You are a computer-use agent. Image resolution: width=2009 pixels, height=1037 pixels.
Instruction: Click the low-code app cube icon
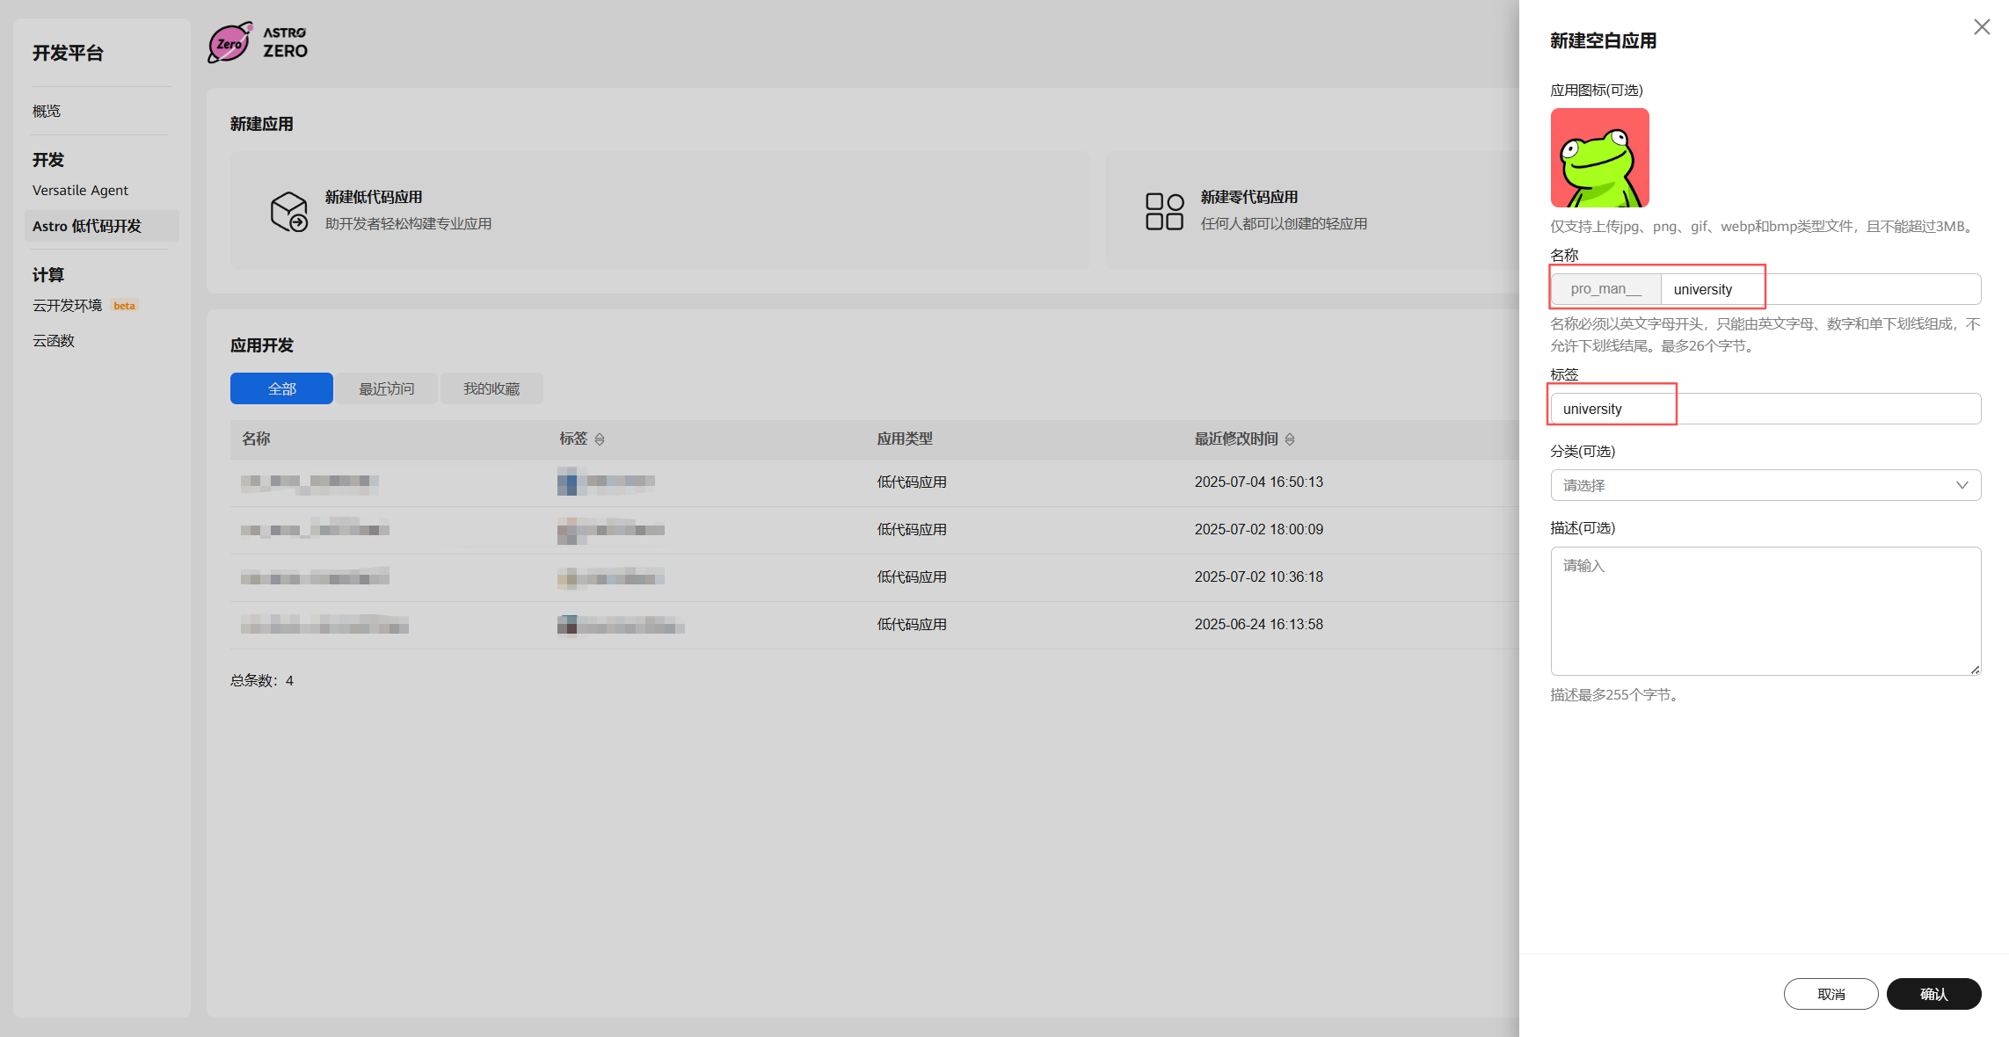point(288,211)
